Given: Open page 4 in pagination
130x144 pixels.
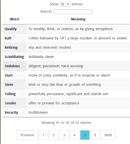Looking at the screenshot, I should pyautogui.click(x=74, y=135).
